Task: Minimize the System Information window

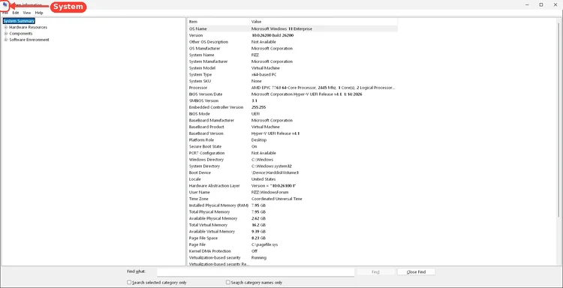Action: (x=528, y=4)
